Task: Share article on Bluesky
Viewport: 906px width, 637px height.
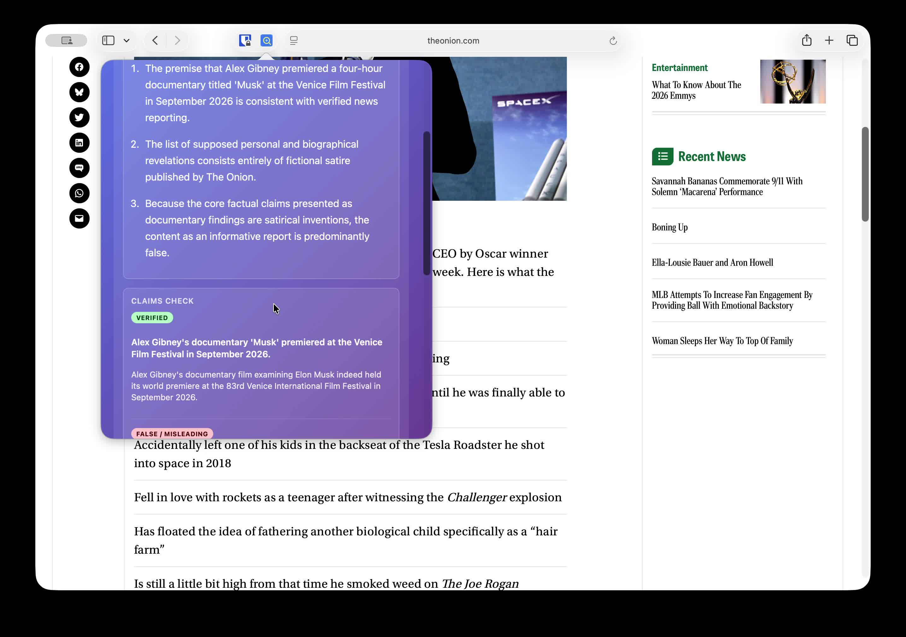Action: pos(79,92)
